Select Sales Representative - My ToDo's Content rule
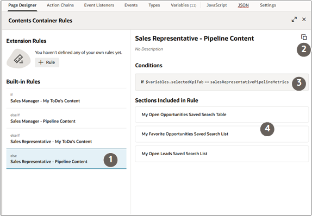This screenshot has height=216, width=312. click(x=66, y=139)
